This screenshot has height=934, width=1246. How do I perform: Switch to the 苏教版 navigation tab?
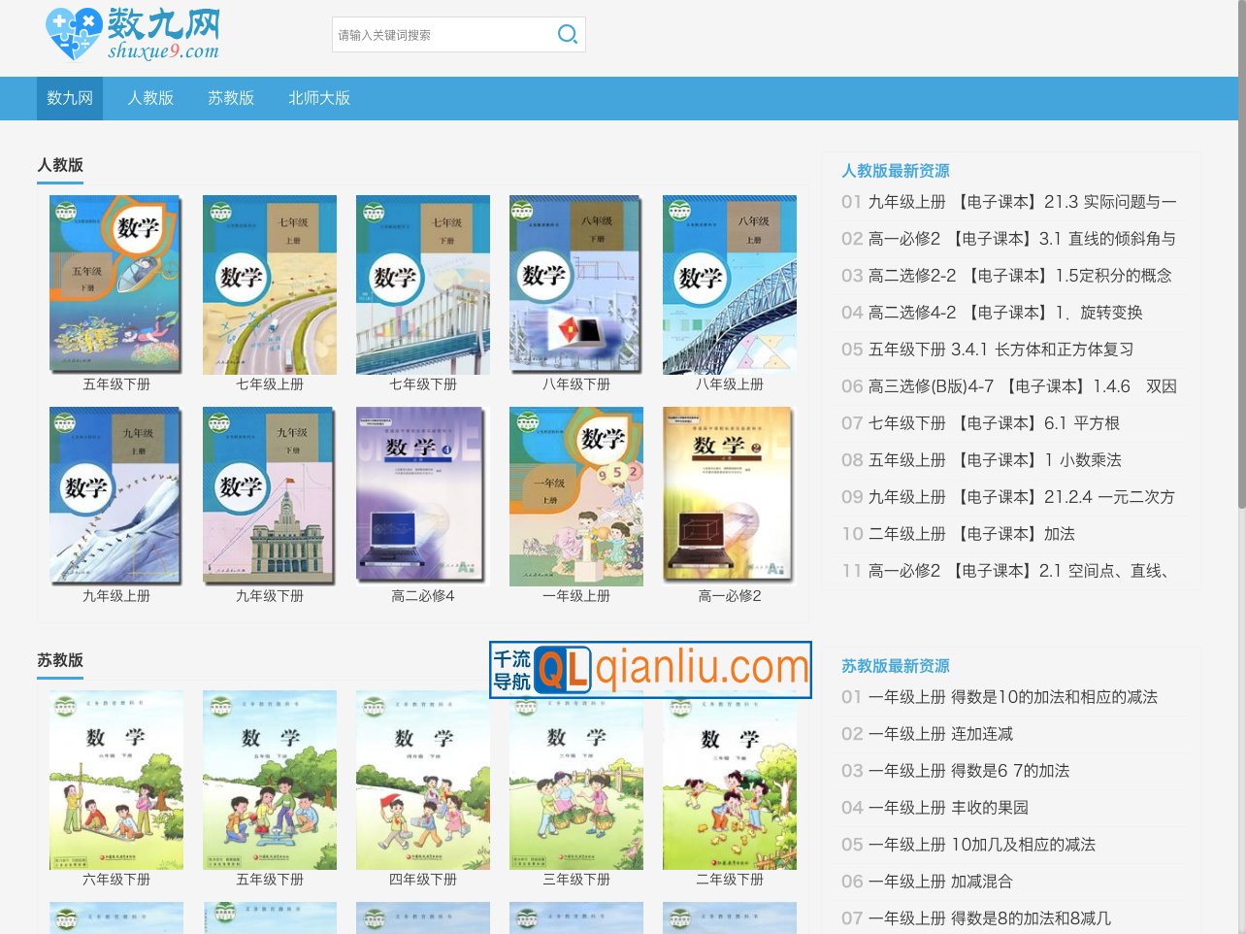tap(231, 98)
